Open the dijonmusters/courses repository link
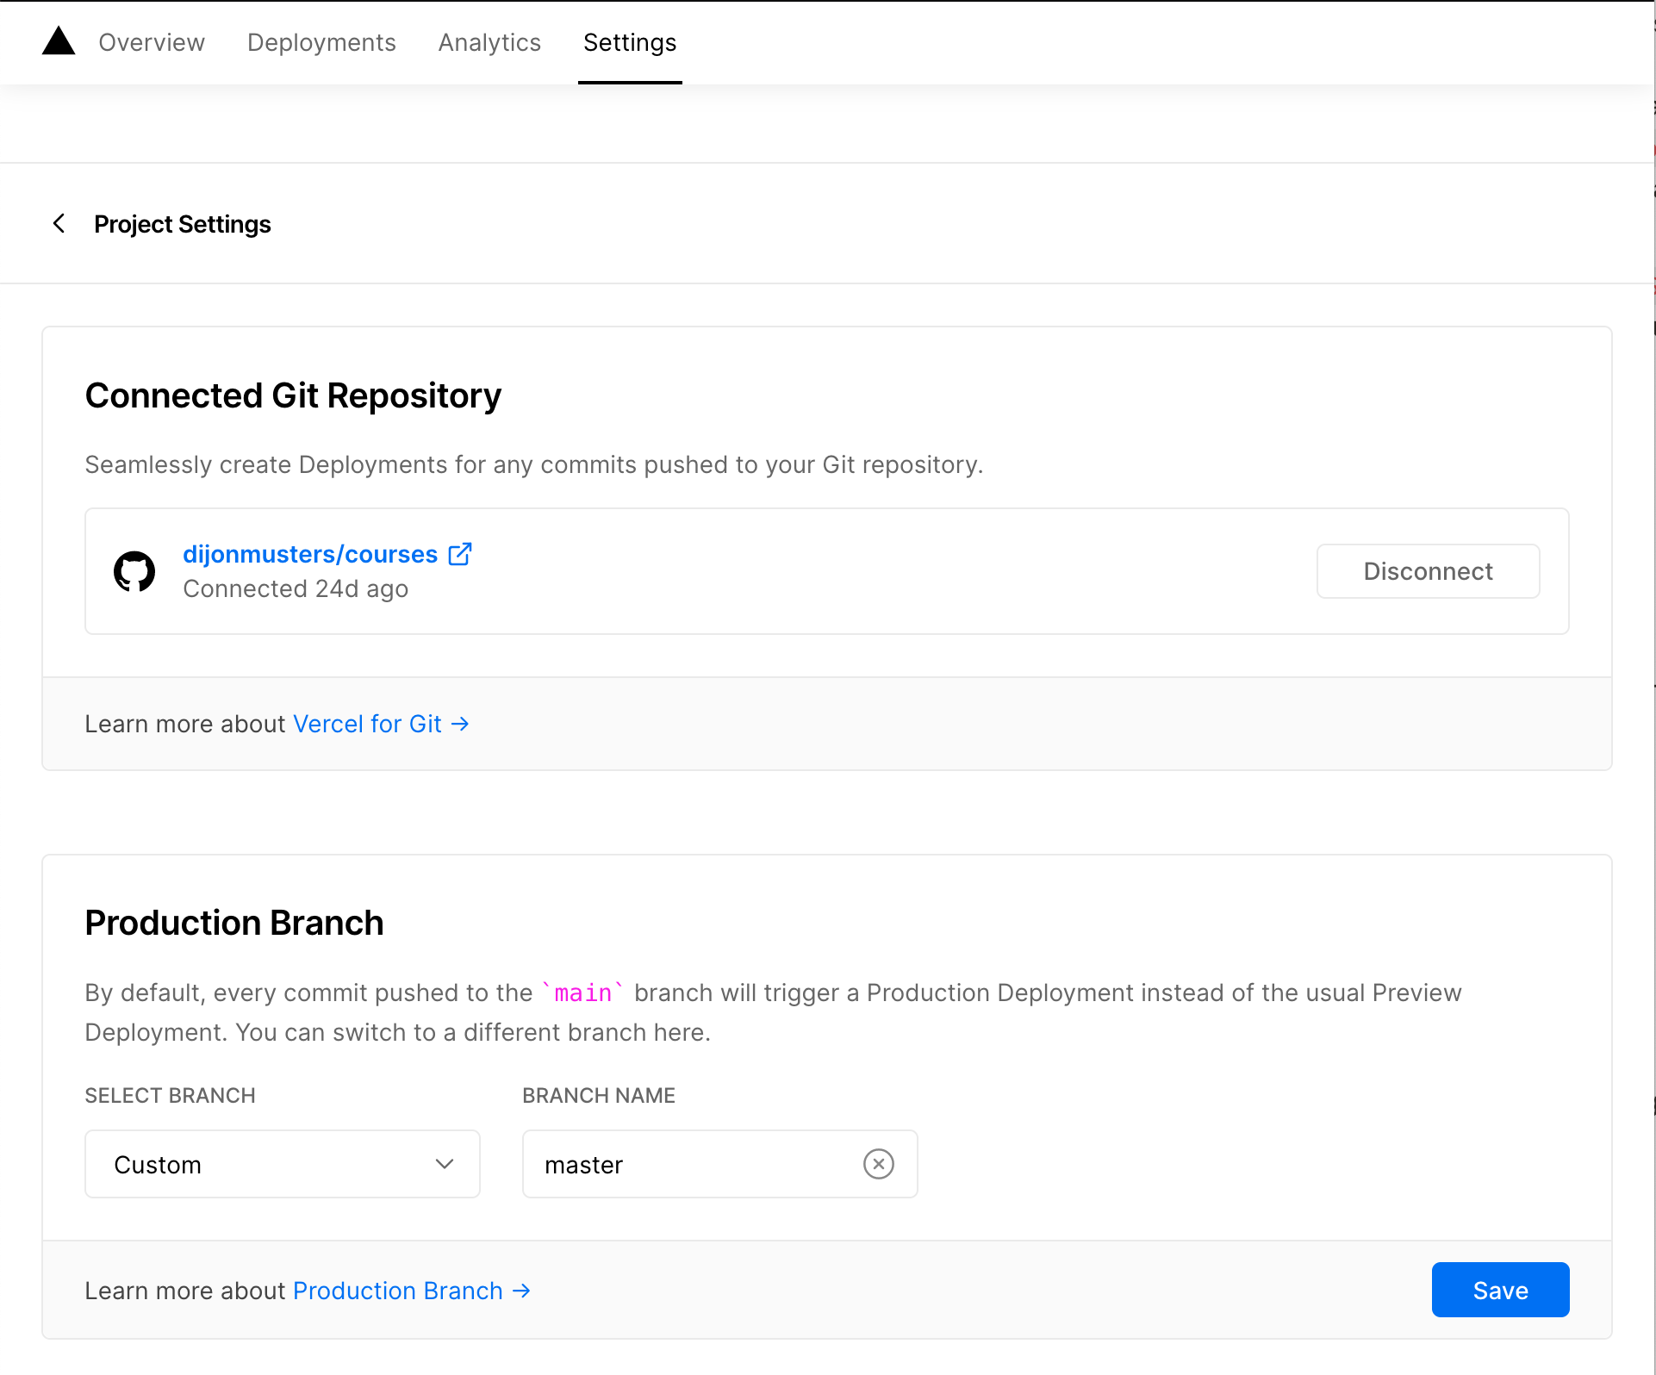 tap(310, 554)
